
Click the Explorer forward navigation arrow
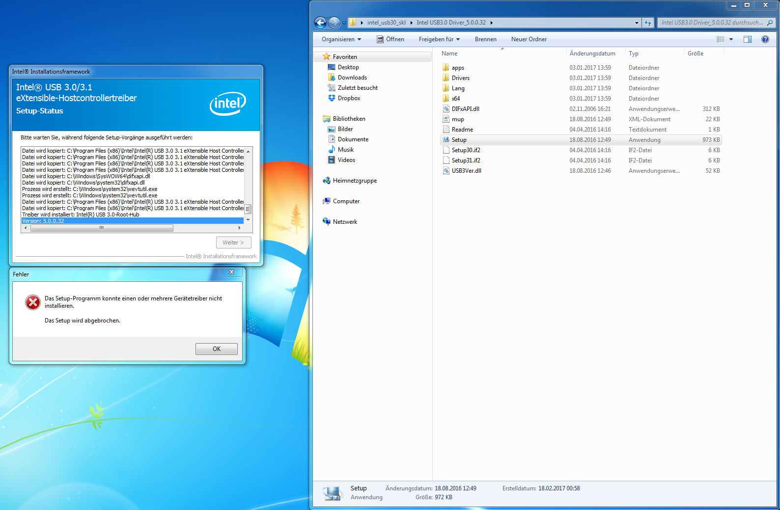[x=334, y=23]
